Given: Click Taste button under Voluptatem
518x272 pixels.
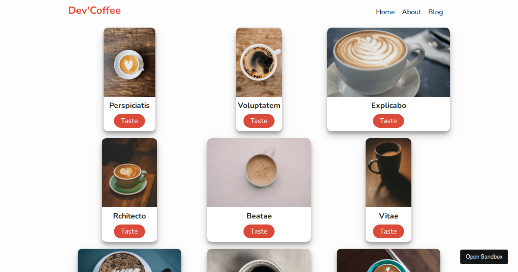Looking at the screenshot, I should click(x=259, y=121).
